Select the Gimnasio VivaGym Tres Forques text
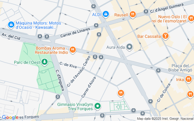The height and width of the screenshot is (121, 194). coord(75,106)
